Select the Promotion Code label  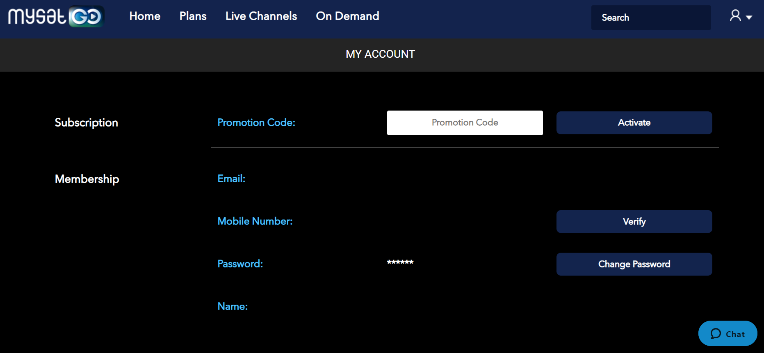point(256,122)
